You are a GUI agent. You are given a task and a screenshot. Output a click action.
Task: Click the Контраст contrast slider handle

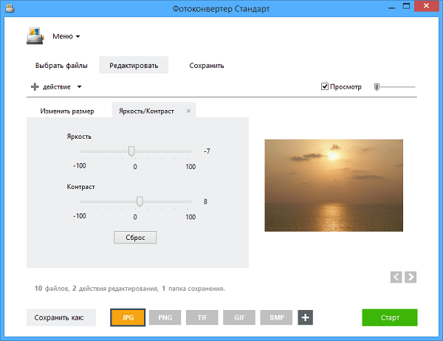[140, 201]
